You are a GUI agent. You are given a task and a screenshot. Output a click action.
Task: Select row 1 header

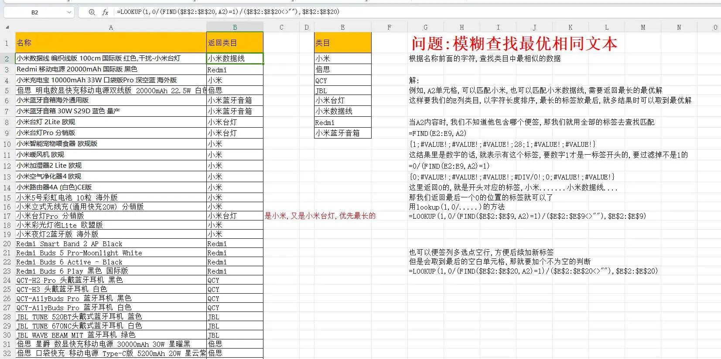pyautogui.click(x=7, y=43)
